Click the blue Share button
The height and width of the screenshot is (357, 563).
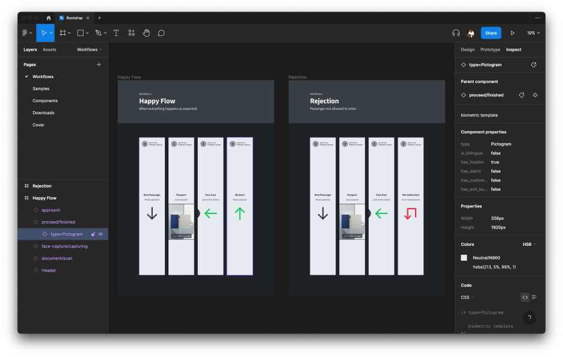491,33
